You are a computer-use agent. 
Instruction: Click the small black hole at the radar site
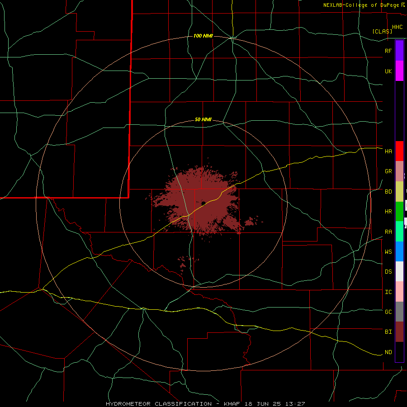[x=203, y=203]
